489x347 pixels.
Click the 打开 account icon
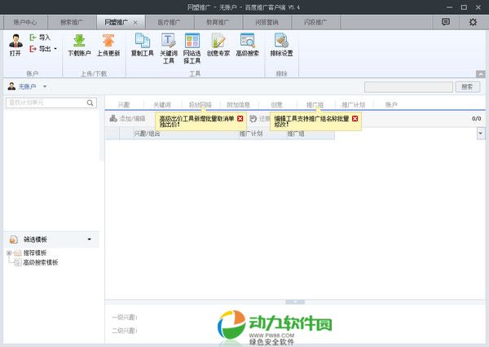click(x=15, y=42)
